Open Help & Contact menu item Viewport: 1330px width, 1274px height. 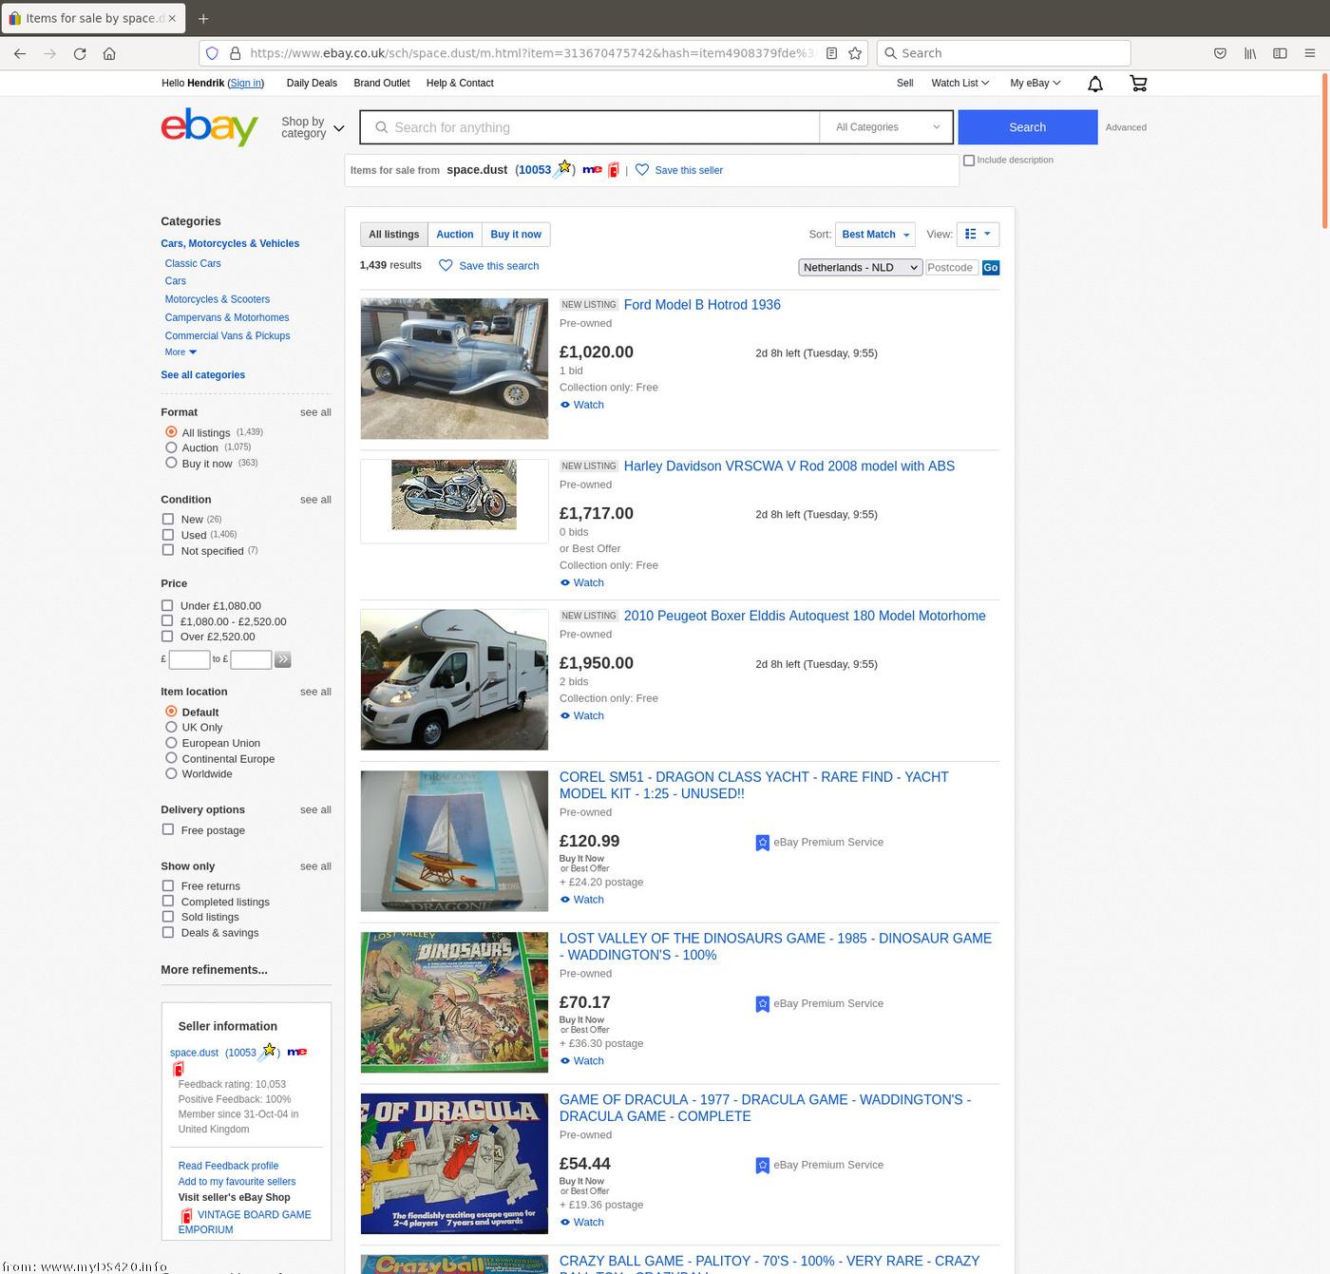pos(460,84)
